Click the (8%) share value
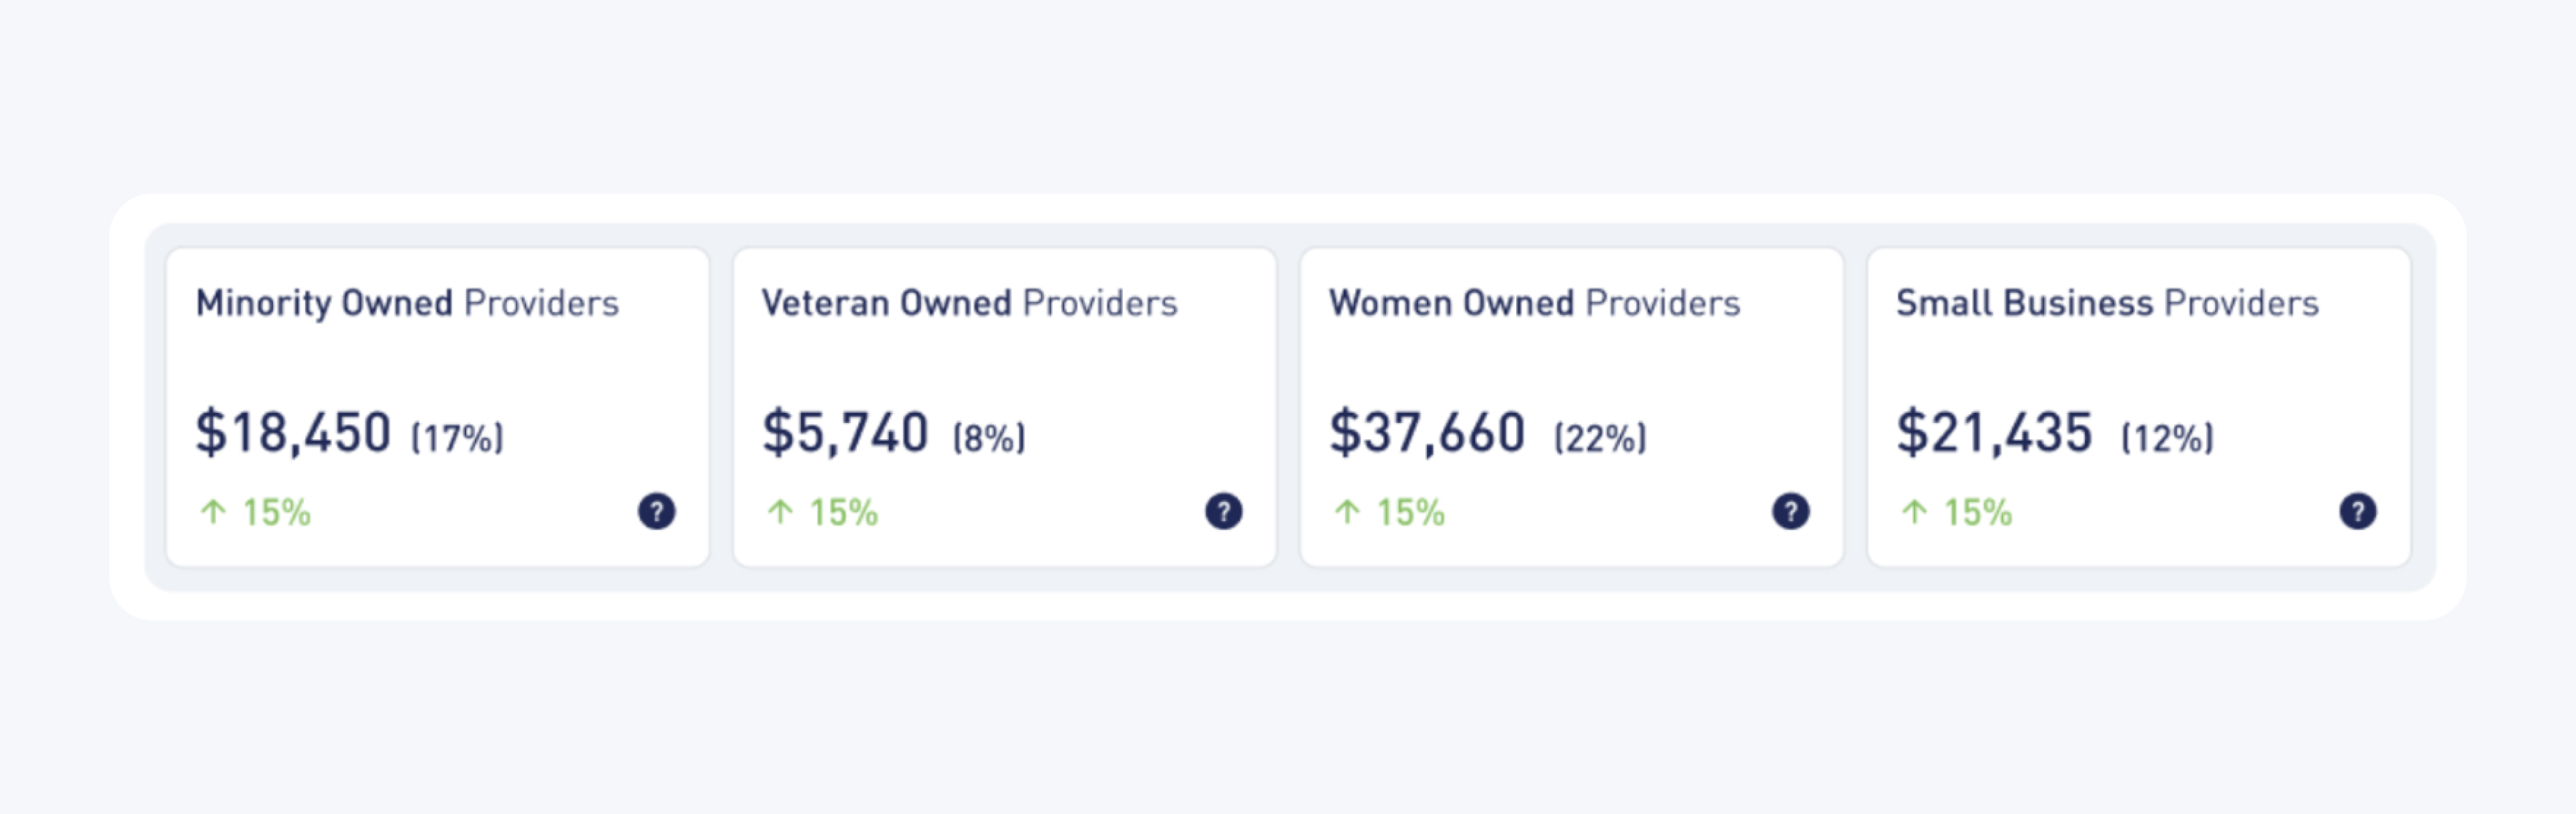The height and width of the screenshot is (814, 2576). (989, 438)
